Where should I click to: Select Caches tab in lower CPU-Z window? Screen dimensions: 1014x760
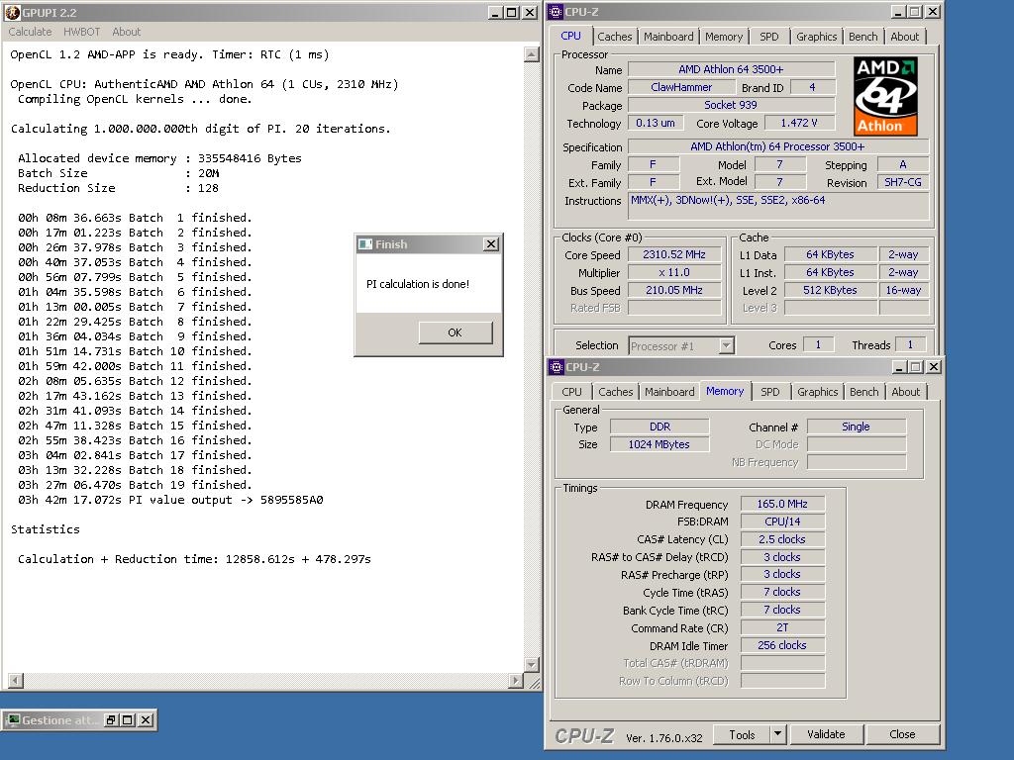coord(616,392)
